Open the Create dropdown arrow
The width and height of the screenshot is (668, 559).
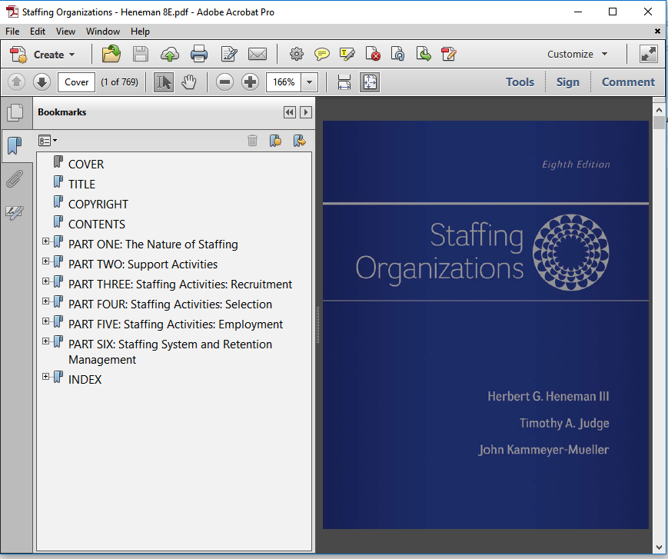point(72,55)
